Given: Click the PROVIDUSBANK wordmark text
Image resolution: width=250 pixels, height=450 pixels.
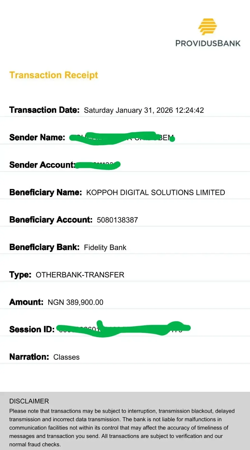Looking at the screenshot, I should coord(208,43).
